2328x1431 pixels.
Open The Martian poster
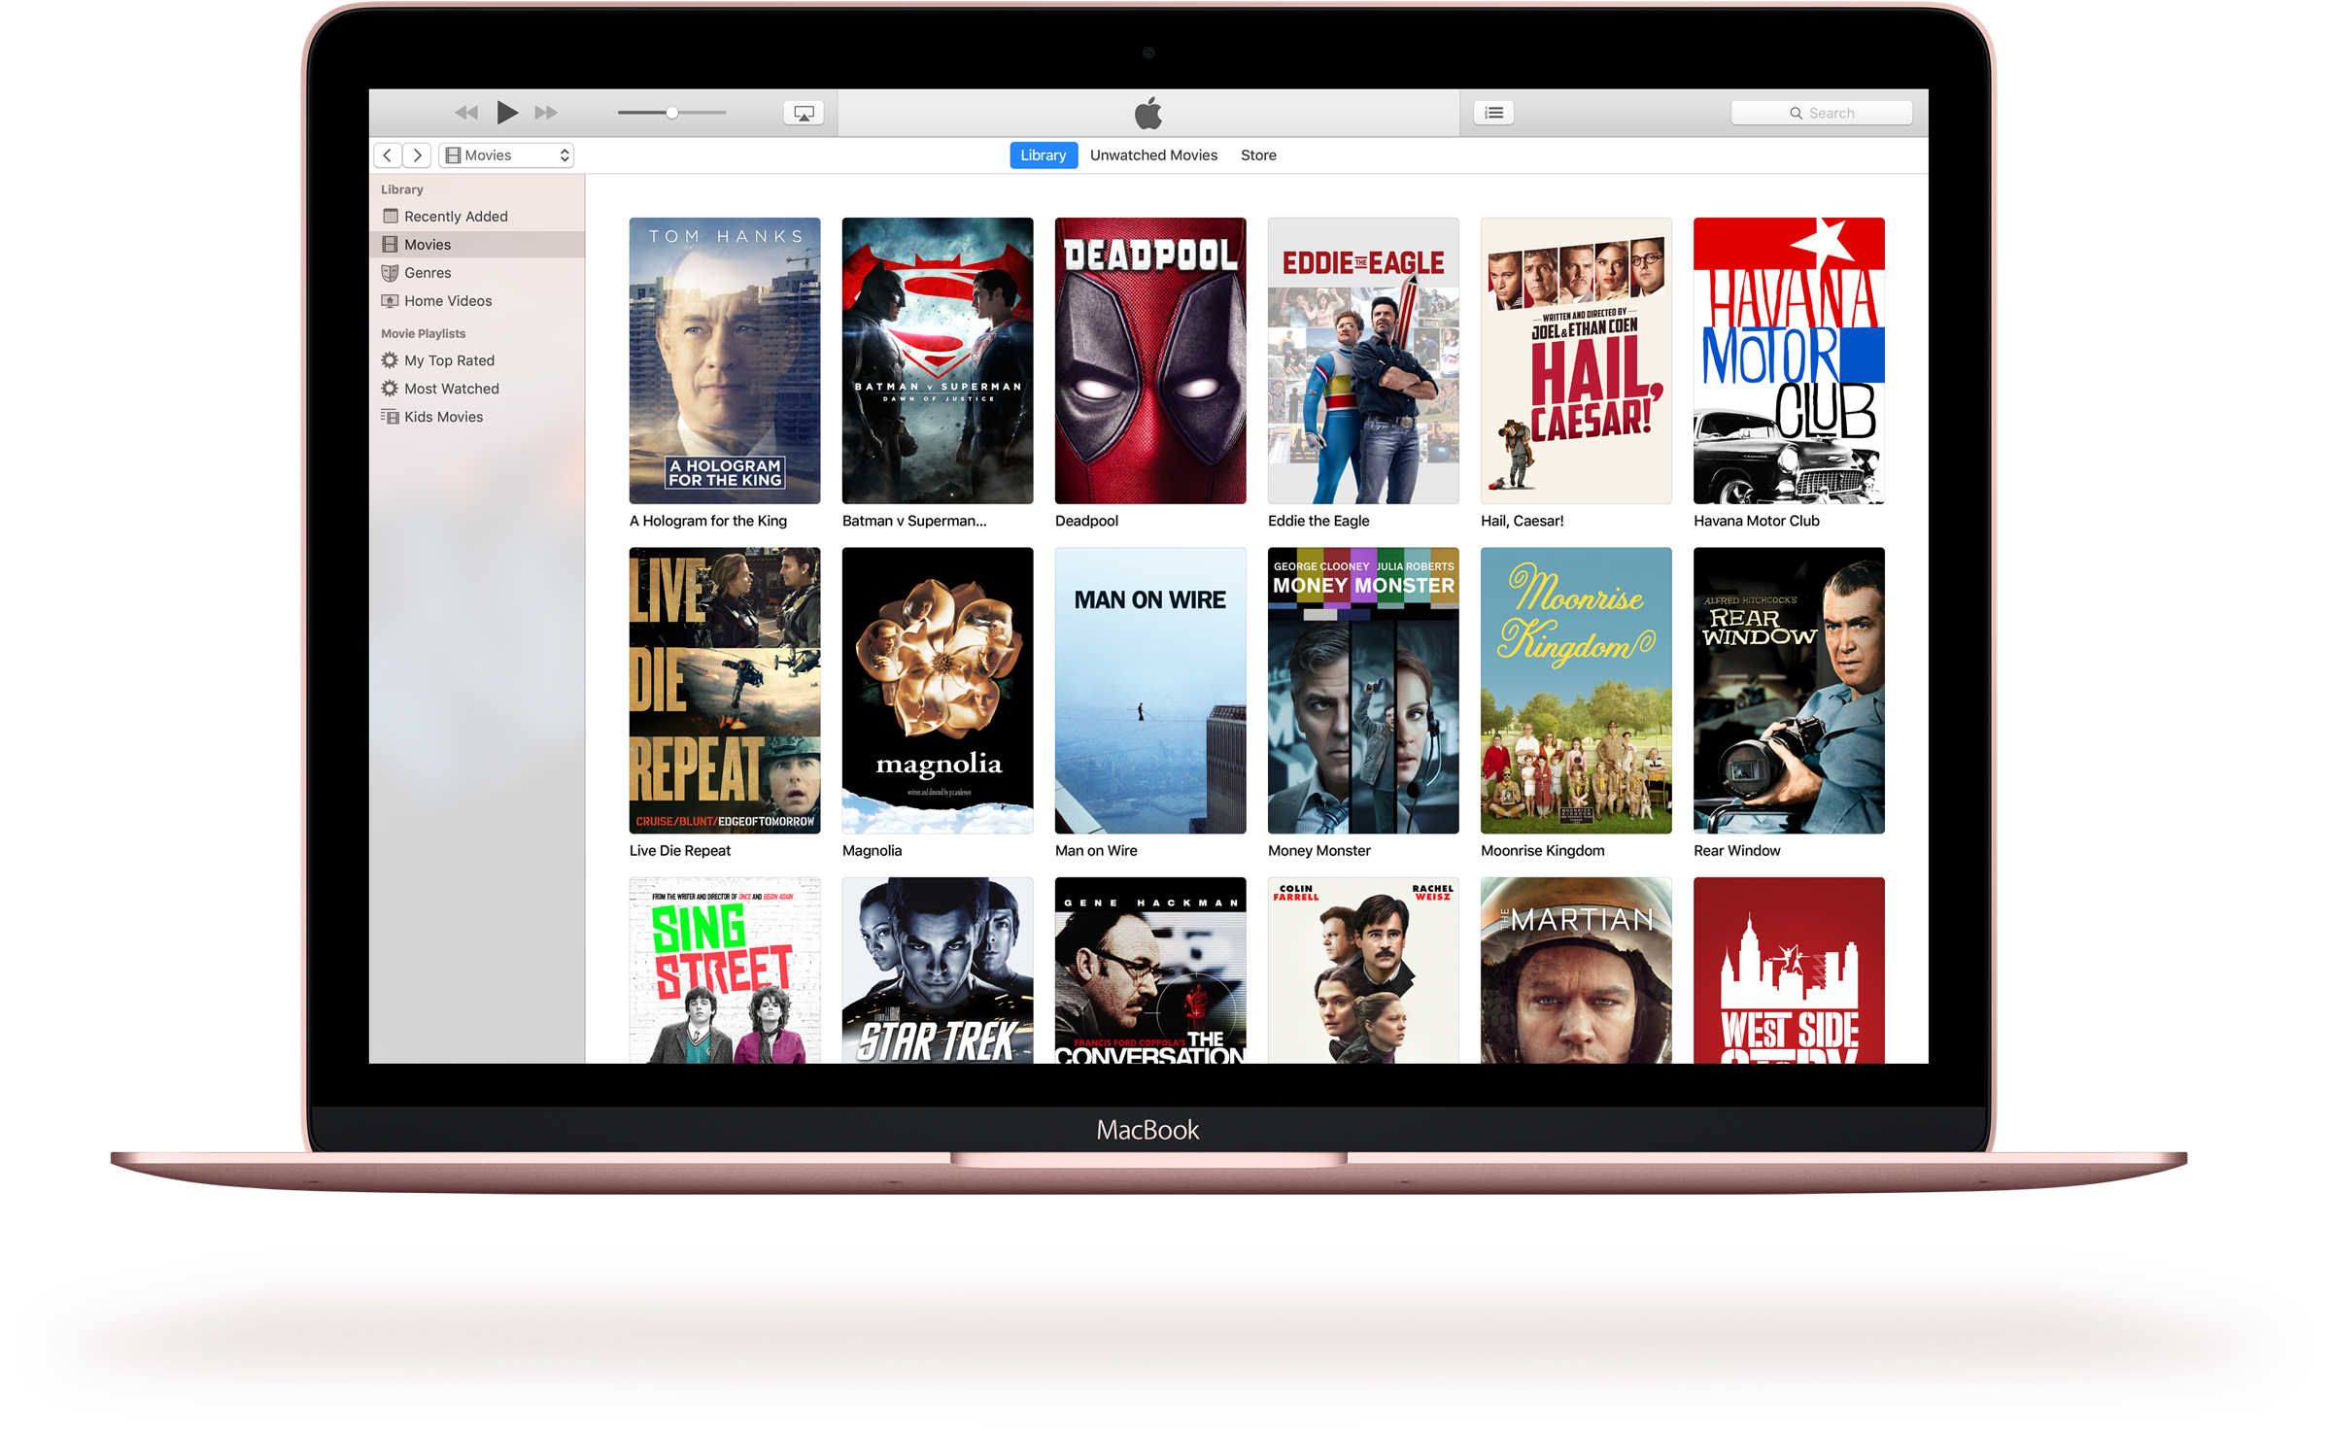1576,971
